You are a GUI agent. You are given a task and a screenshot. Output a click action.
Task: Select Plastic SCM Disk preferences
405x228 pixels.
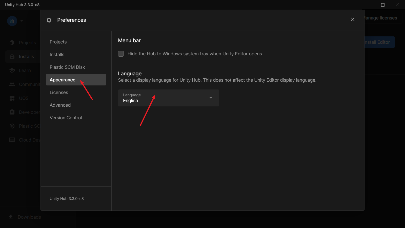[76, 67]
